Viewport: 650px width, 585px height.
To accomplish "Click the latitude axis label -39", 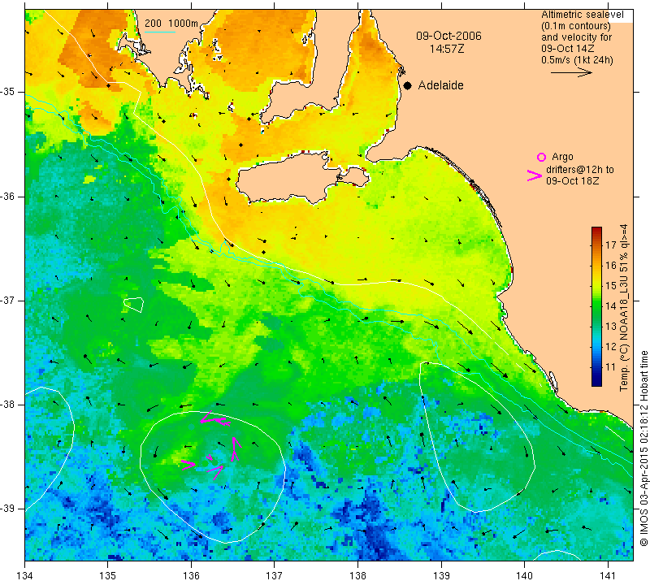I will [x=7, y=509].
